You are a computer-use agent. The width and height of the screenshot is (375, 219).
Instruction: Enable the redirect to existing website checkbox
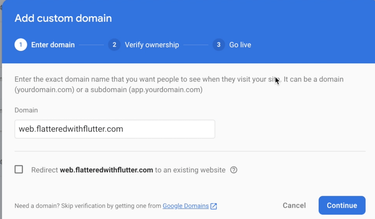pyautogui.click(x=19, y=169)
